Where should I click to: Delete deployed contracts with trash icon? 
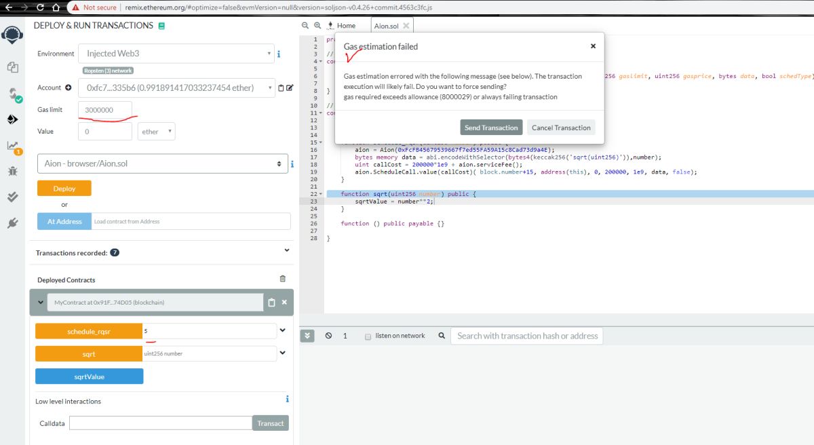tap(283, 279)
